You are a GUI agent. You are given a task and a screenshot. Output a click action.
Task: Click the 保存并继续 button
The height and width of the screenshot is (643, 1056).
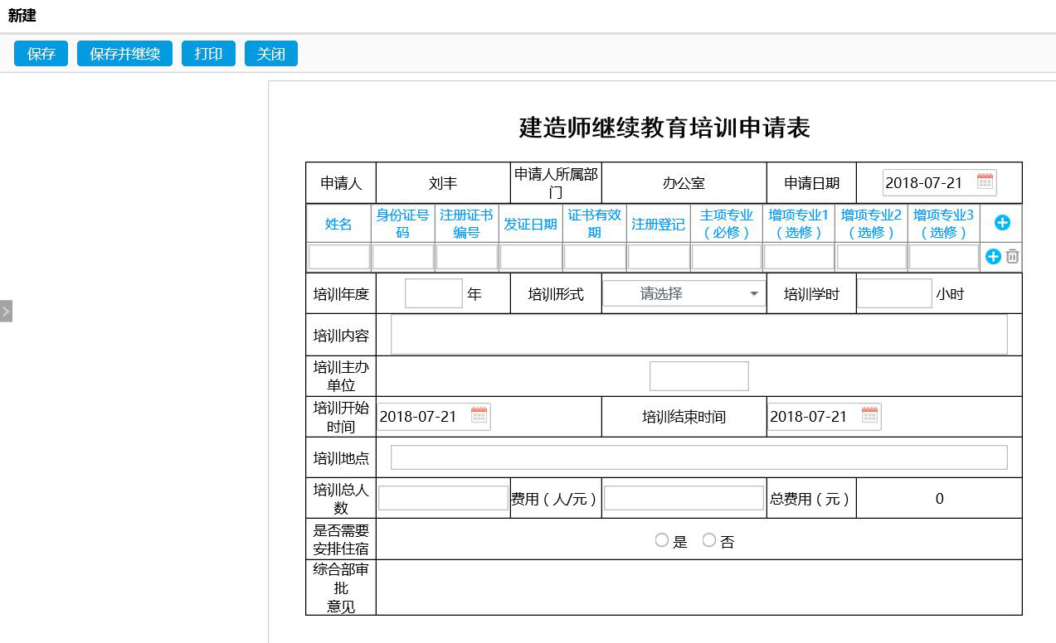[124, 54]
